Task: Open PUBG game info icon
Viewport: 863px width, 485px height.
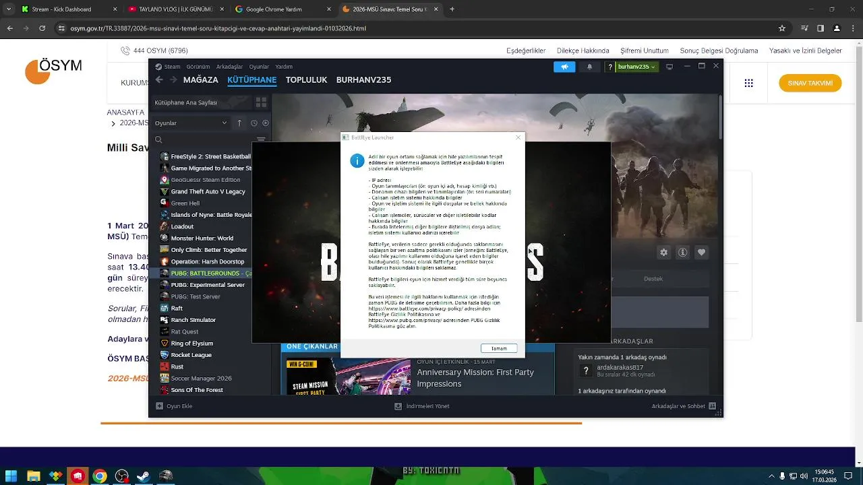Action: [683, 252]
